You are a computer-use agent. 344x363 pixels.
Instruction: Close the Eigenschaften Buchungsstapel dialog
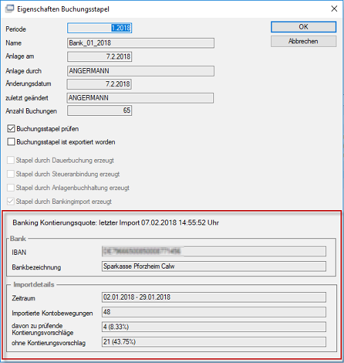tap(334, 9)
